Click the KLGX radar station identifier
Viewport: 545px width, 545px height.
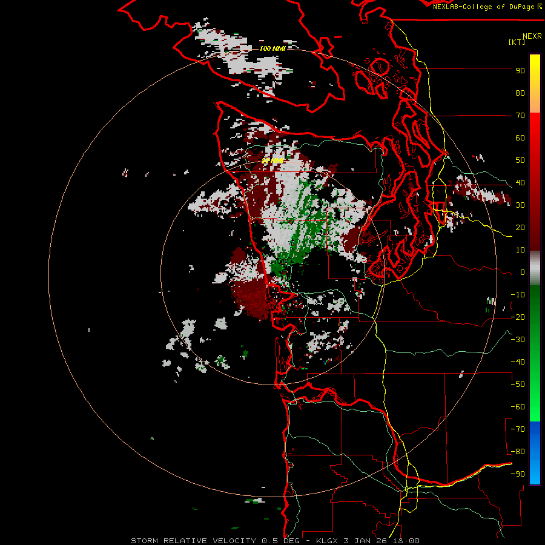[x=327, y=541]
